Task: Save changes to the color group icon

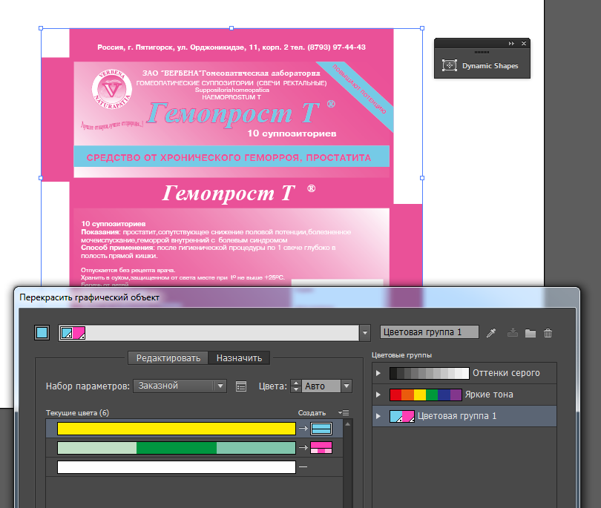Action: point(513,333)
